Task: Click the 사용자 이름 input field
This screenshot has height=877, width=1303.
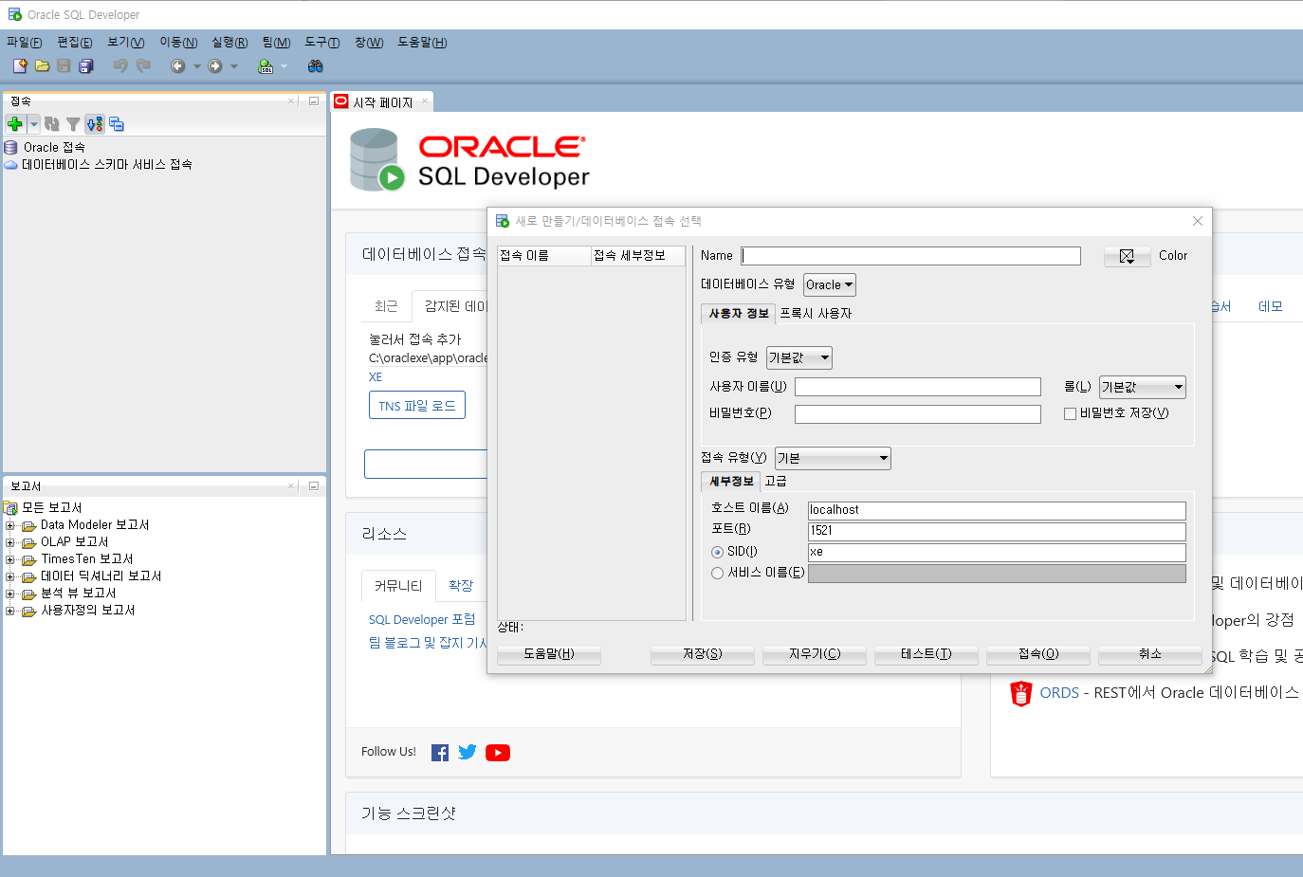Action: (918, 387)
